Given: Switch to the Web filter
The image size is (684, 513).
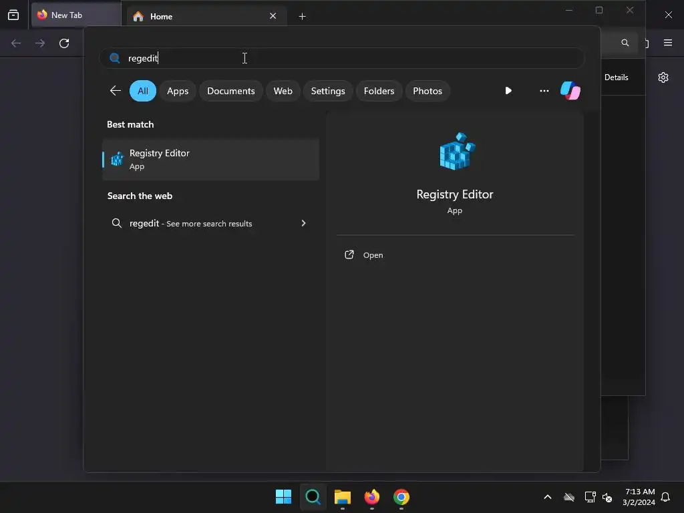Looking at the screenshot, I should click(x=283, y=91).
